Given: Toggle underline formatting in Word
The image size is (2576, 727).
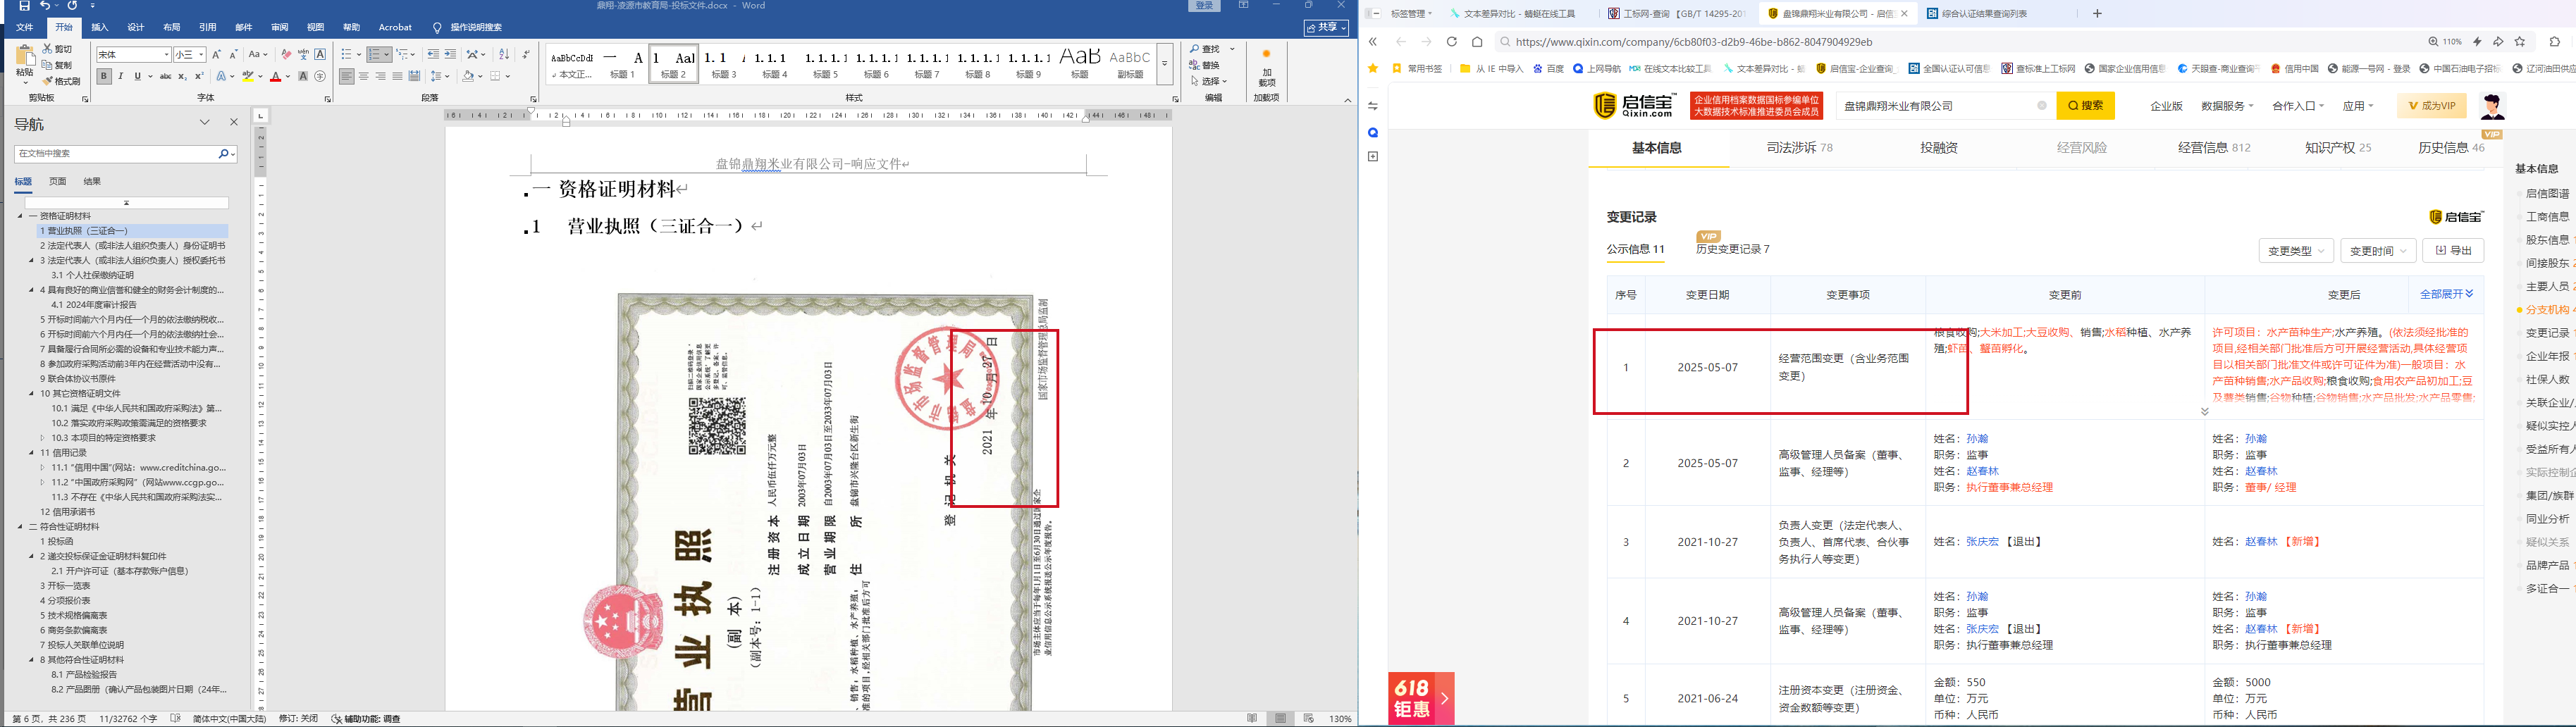Looking at the screenshot, I should pos(137,76).
